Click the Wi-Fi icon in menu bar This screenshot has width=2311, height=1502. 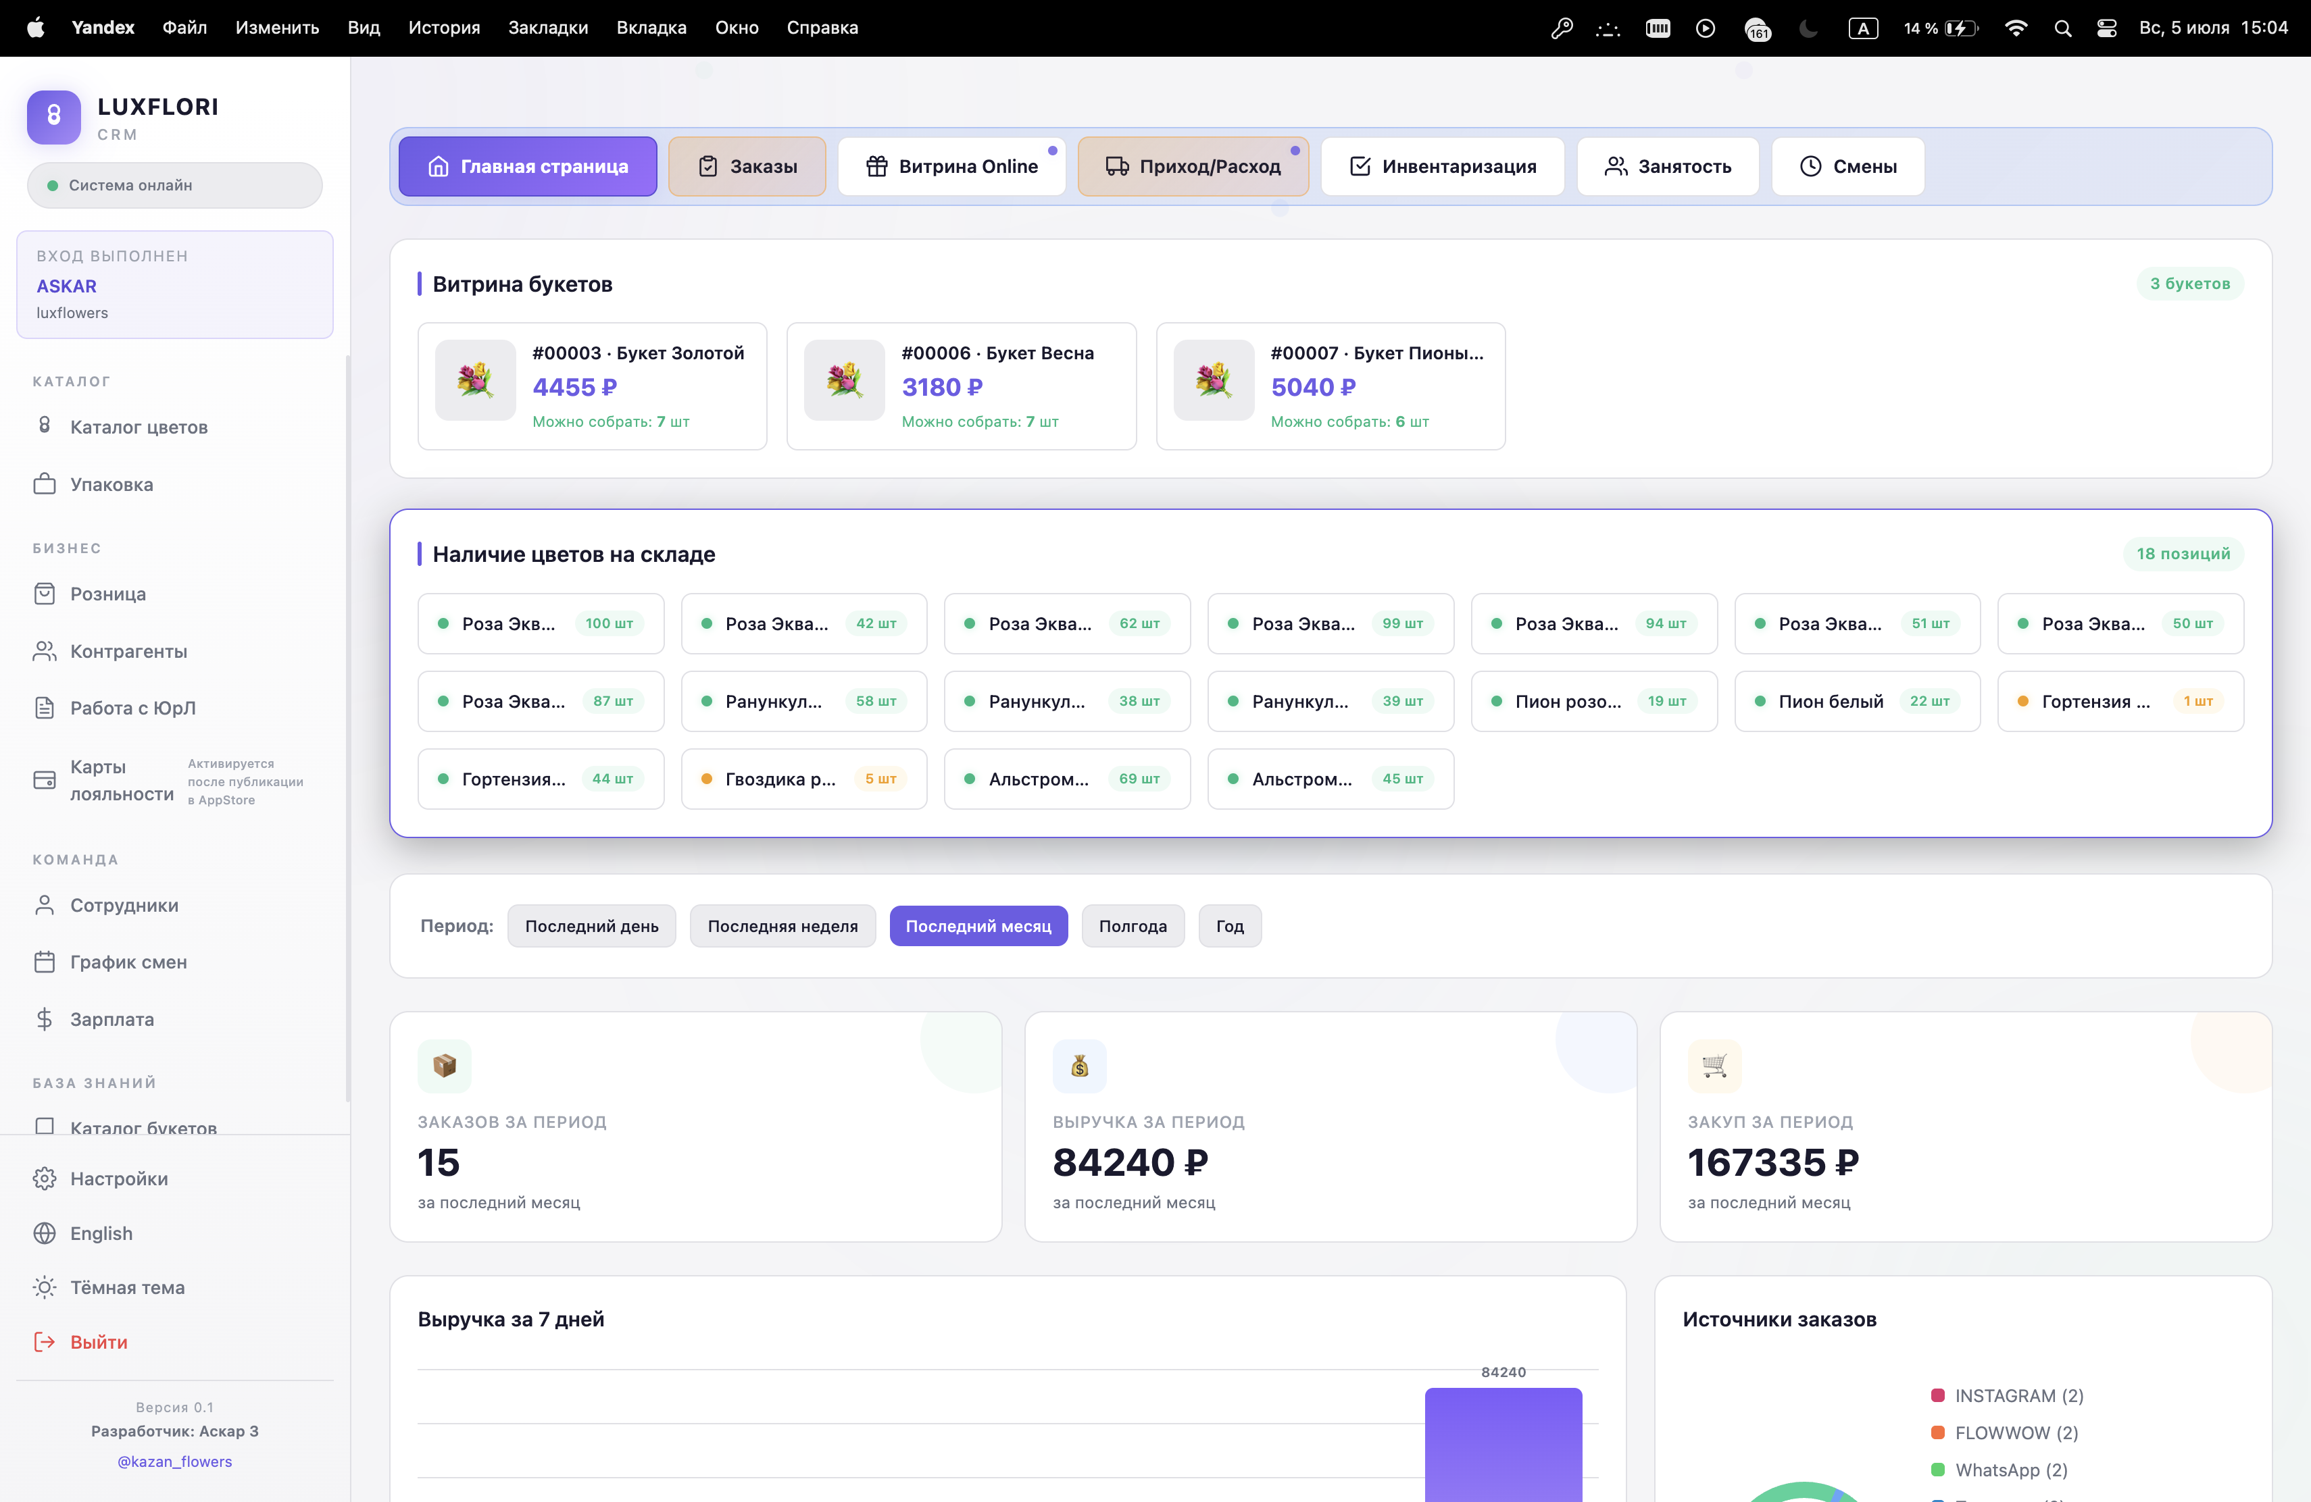[x=2016, y=28]
